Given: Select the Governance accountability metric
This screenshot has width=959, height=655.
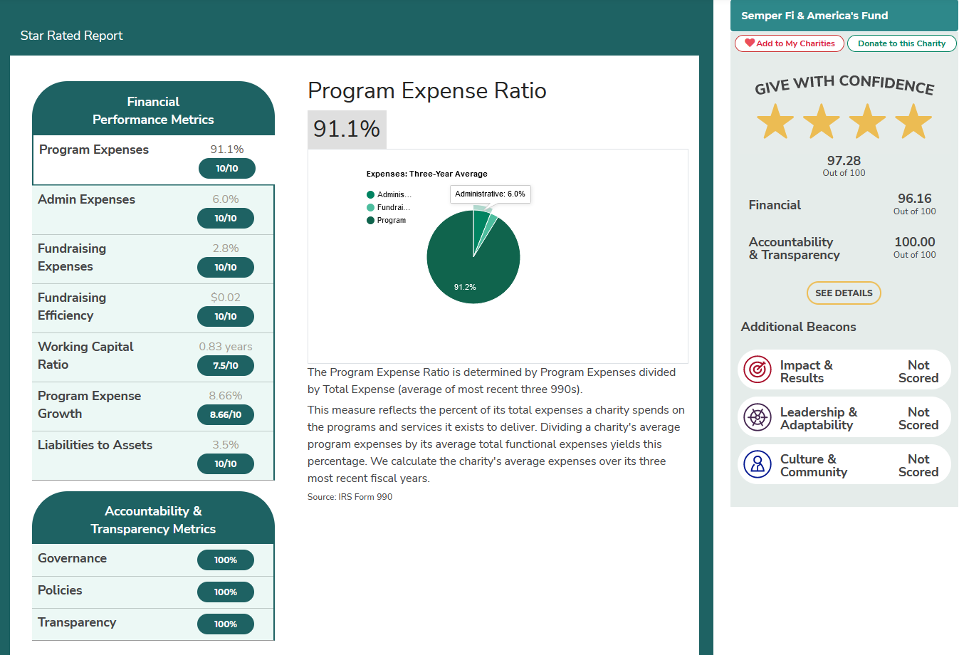Looking at the screenshot, I should tap(153, 560).
